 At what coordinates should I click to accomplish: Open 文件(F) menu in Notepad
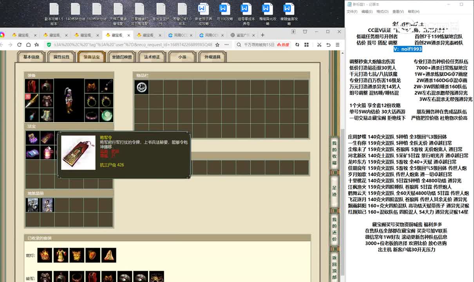[352, 12]
